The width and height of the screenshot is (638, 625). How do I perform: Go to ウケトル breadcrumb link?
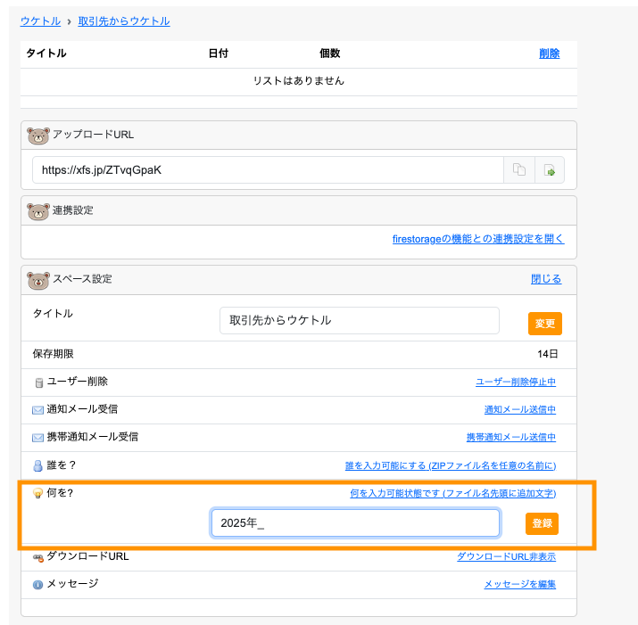point(41,21)
